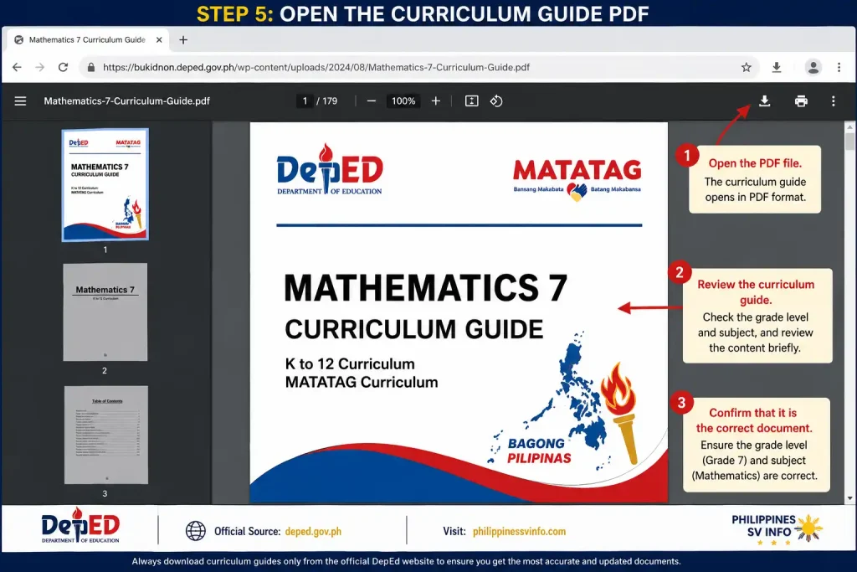This screenshot has width=857, height=572.
Task: Click the scrollbar up arrow
Action: (849, 126)
